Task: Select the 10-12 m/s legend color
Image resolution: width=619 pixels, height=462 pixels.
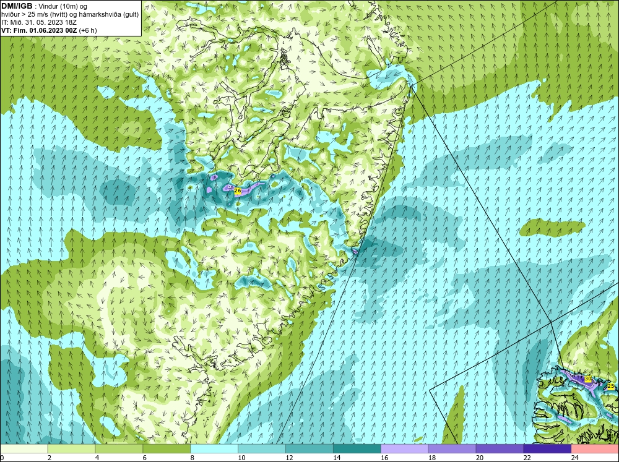Action: tap(262, 449)
